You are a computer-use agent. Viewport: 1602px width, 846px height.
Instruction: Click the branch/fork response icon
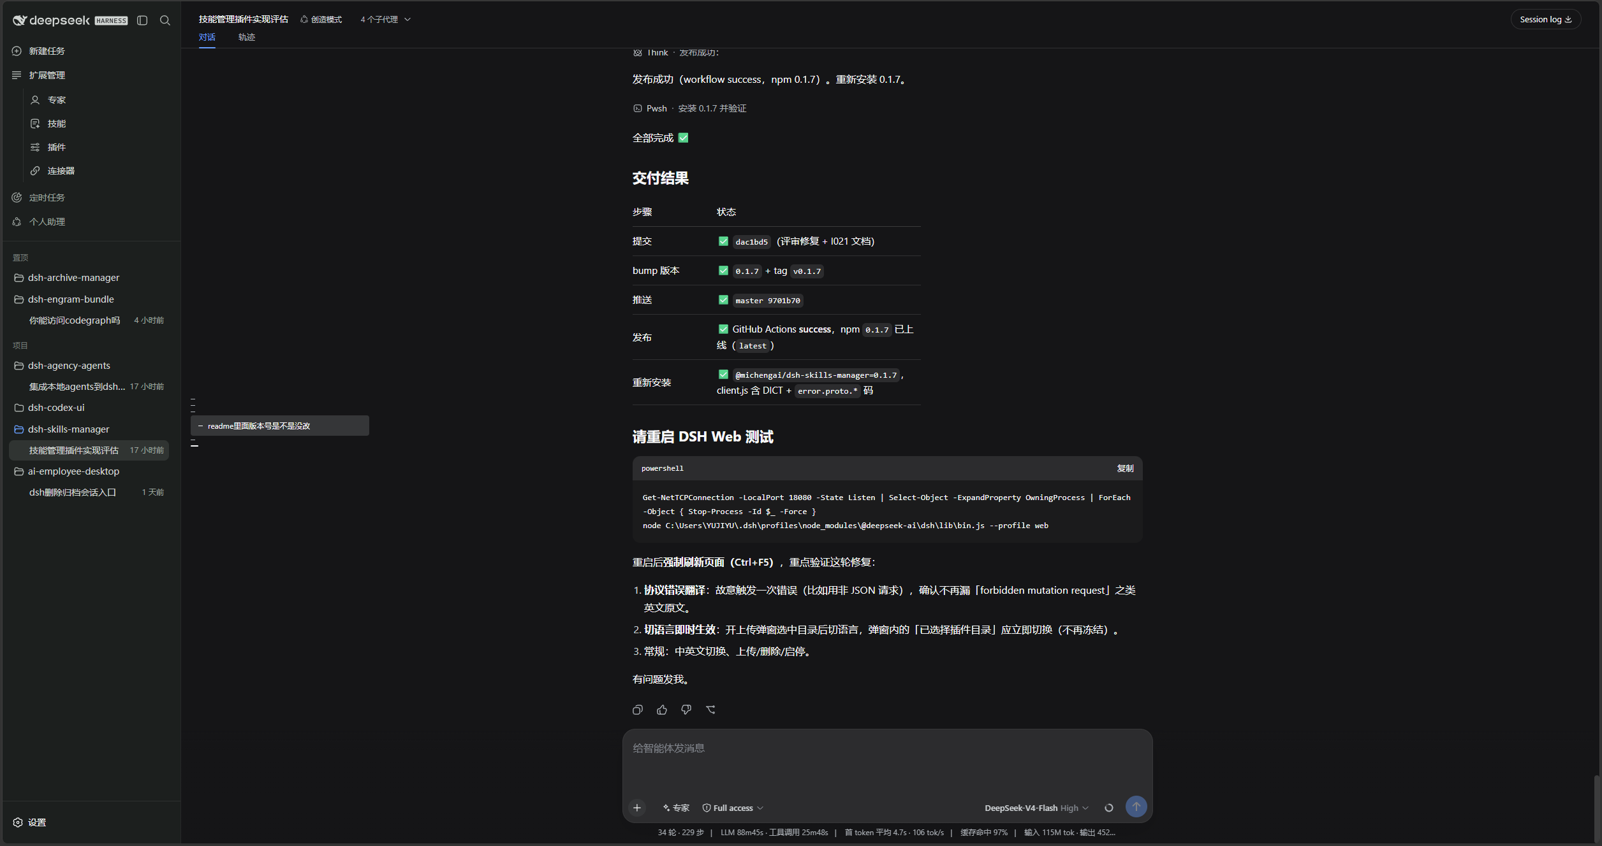(710, 710)
